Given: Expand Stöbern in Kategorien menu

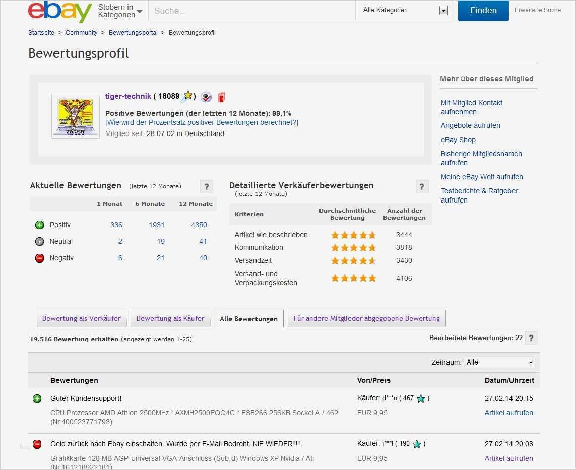Looking at the screenshot, I should (x=120, y=11).
